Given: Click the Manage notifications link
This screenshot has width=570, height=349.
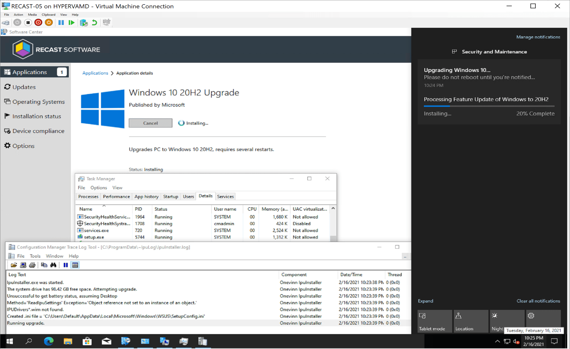Looking at the screenshot, I should [538, 37].
